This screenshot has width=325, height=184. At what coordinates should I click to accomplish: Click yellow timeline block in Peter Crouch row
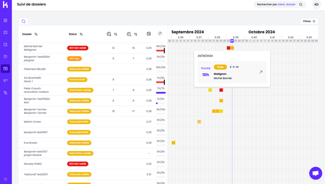point(210,90)
